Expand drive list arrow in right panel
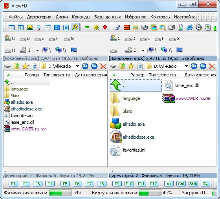Viewport: 220px width, 199px height. point(143,50)
